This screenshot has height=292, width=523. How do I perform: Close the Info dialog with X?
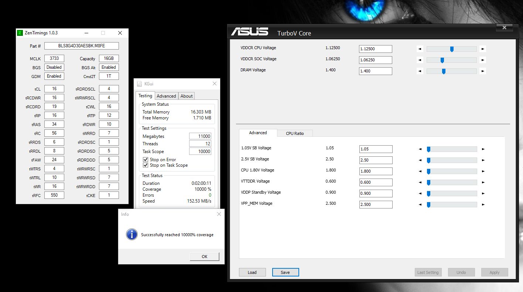pyautogui.click(x=219, y=214)
